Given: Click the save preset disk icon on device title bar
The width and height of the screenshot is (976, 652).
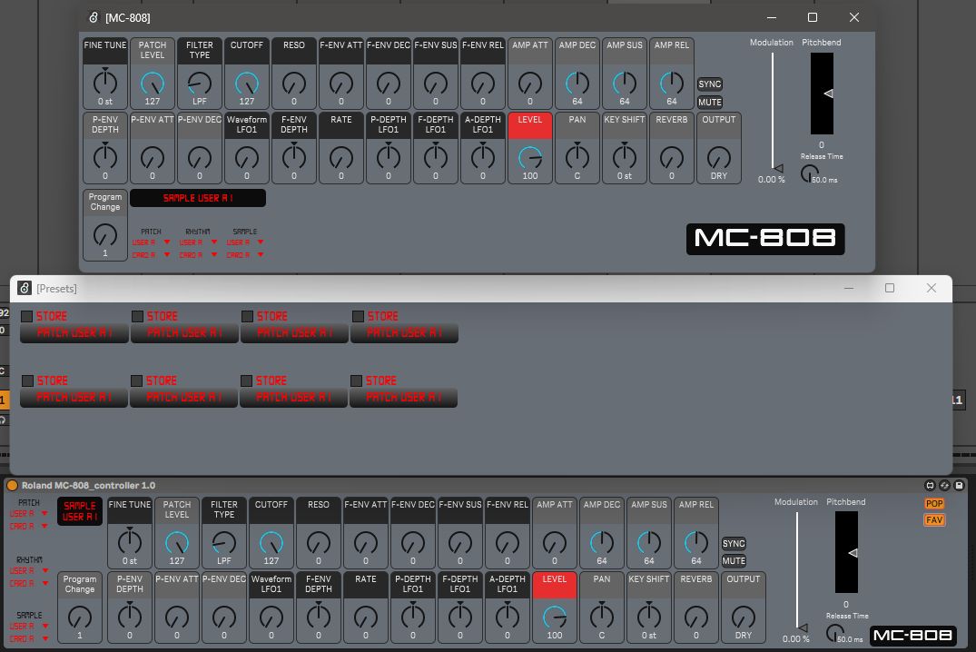Looking at the screenshot, I should tap(959, 486).
